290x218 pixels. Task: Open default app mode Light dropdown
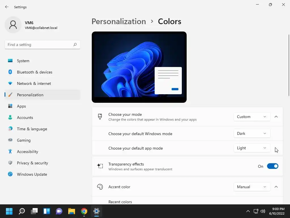pos(252,148)
